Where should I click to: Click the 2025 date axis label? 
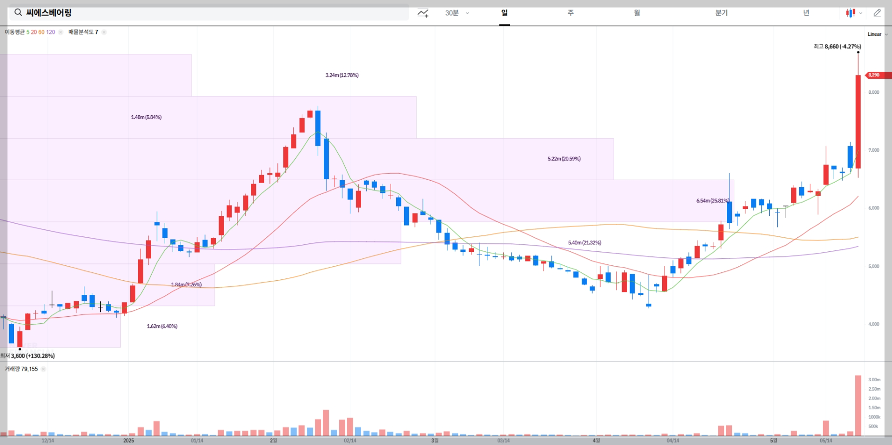coord(129,441)
